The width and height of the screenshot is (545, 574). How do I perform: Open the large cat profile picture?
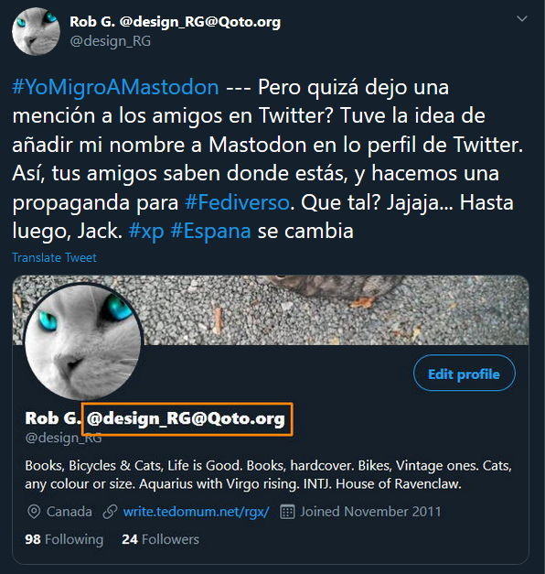point(83,341)
